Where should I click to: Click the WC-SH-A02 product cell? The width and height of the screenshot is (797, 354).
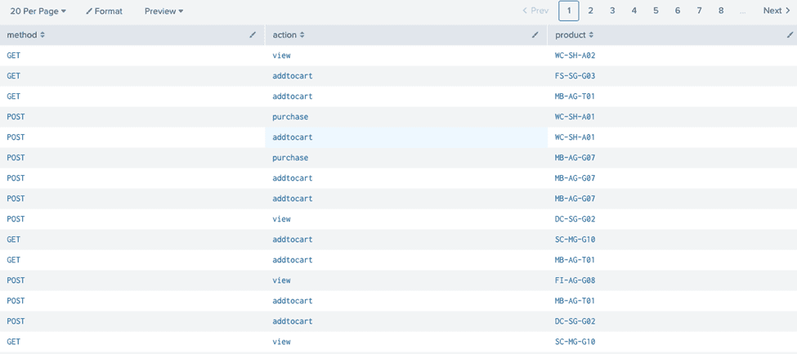click(575, 56)
